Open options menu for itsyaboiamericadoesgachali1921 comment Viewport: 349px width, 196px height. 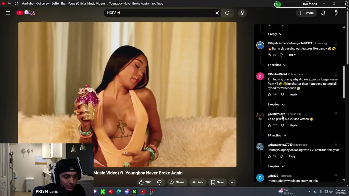click(336, 44)
